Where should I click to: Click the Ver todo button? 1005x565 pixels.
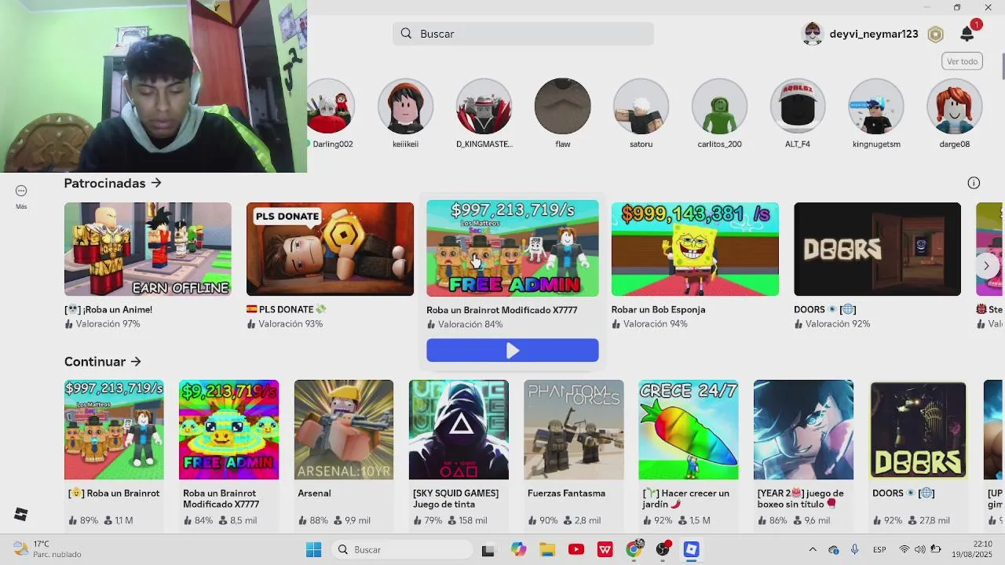click(x=962, y=61)
